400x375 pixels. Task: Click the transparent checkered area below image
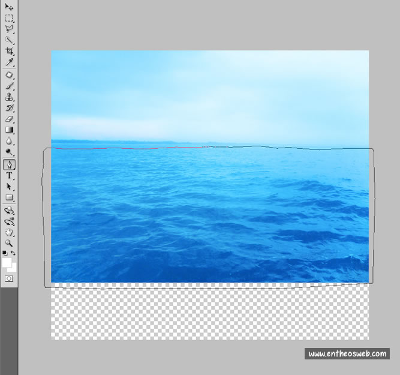(210, 312)
